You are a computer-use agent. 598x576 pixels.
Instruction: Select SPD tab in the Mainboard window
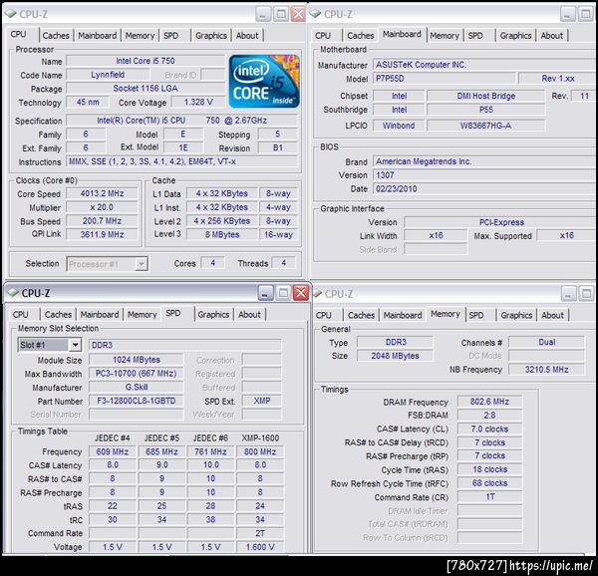click(475, 36)
